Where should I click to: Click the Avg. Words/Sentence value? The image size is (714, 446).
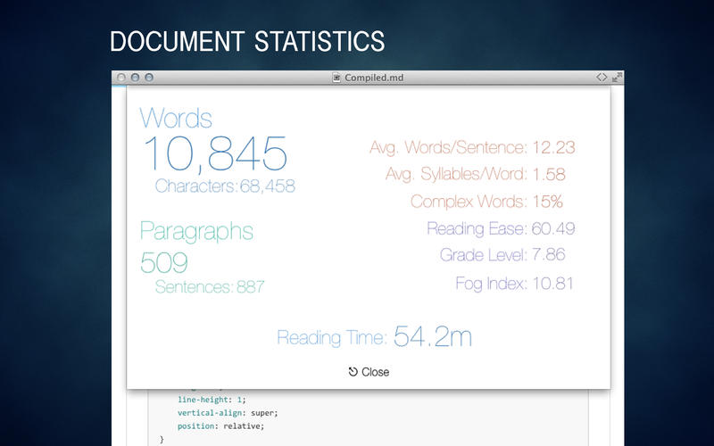(553, 147)
